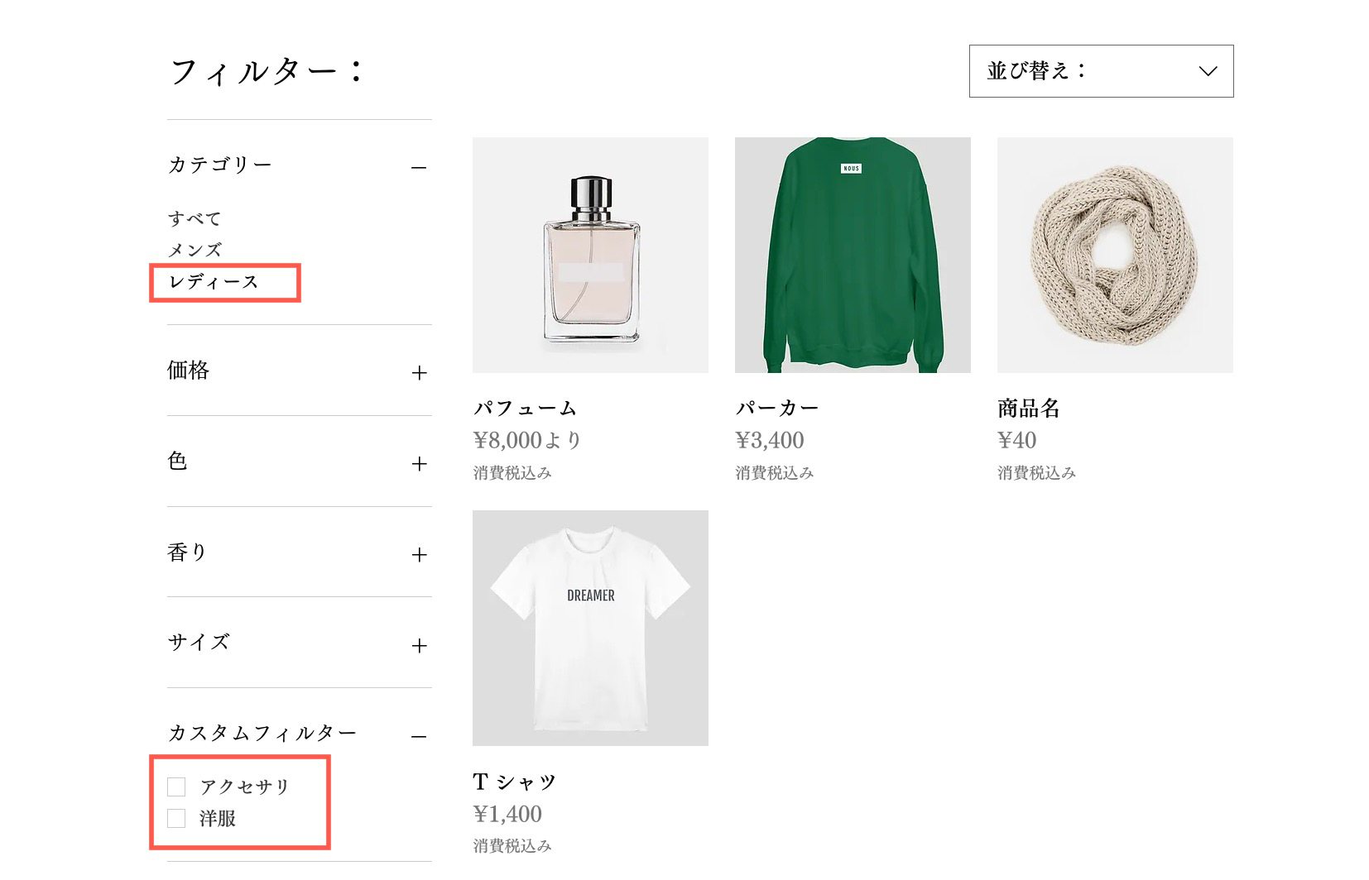Image resolution: width=1369 pixels, height=880 pixels.
Task: Open the perfume bottle product image
Action: [x=590, y=255]
